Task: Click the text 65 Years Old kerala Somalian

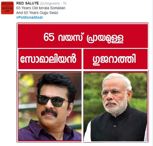Action: click(41, 8)
